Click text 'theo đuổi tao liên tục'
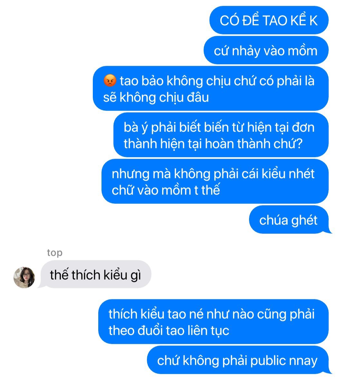This screenshot has width=348, height=381. tap(169, 330)
